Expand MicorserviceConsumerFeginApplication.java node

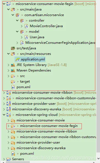tap(17, 43)
